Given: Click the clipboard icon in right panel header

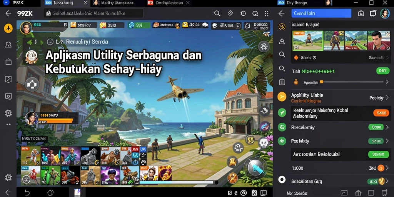Looking at the screenshot, I should (x=361, y=13).
